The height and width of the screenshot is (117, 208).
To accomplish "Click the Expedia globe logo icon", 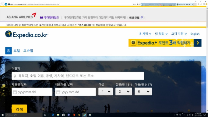I will (9, 34).
